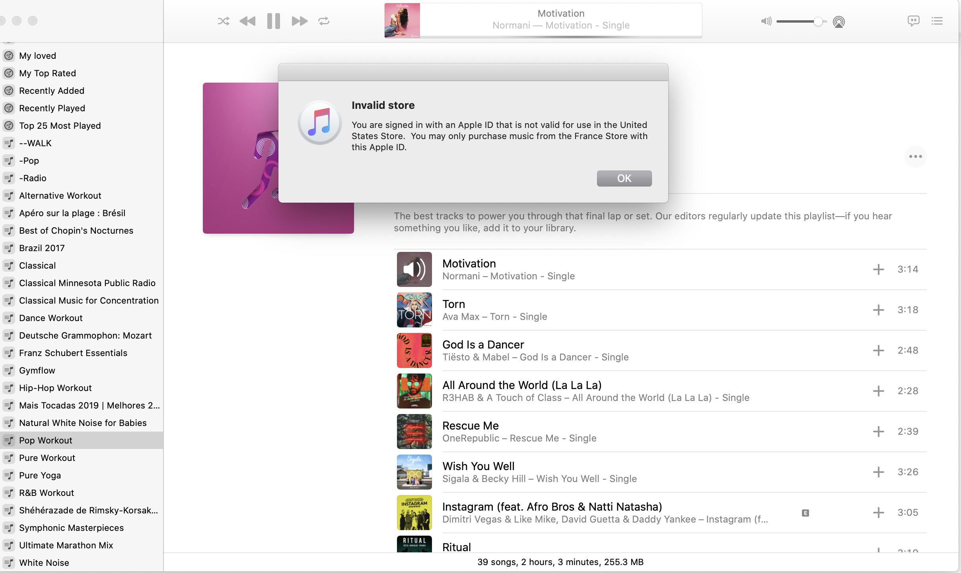Go back to previous track
The width and height of the screenshot is (961, 573).
click(247, 21)
